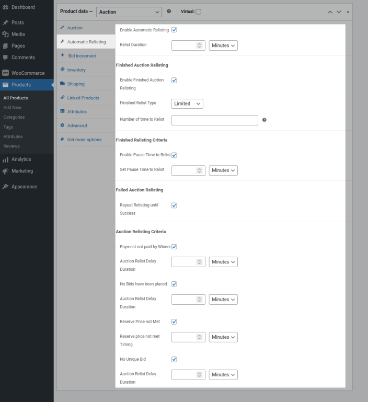368x402 pixels.
Task: Click the Marketing megaphone icon
Action: click(5, 171)
